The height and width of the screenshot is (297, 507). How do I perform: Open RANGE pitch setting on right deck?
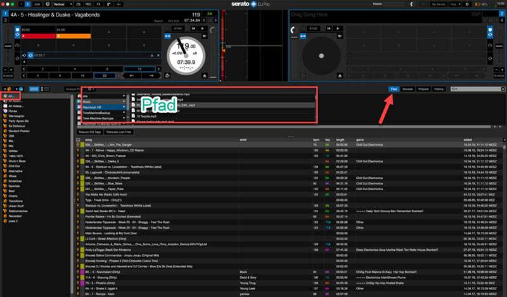(x=499, y=76)
